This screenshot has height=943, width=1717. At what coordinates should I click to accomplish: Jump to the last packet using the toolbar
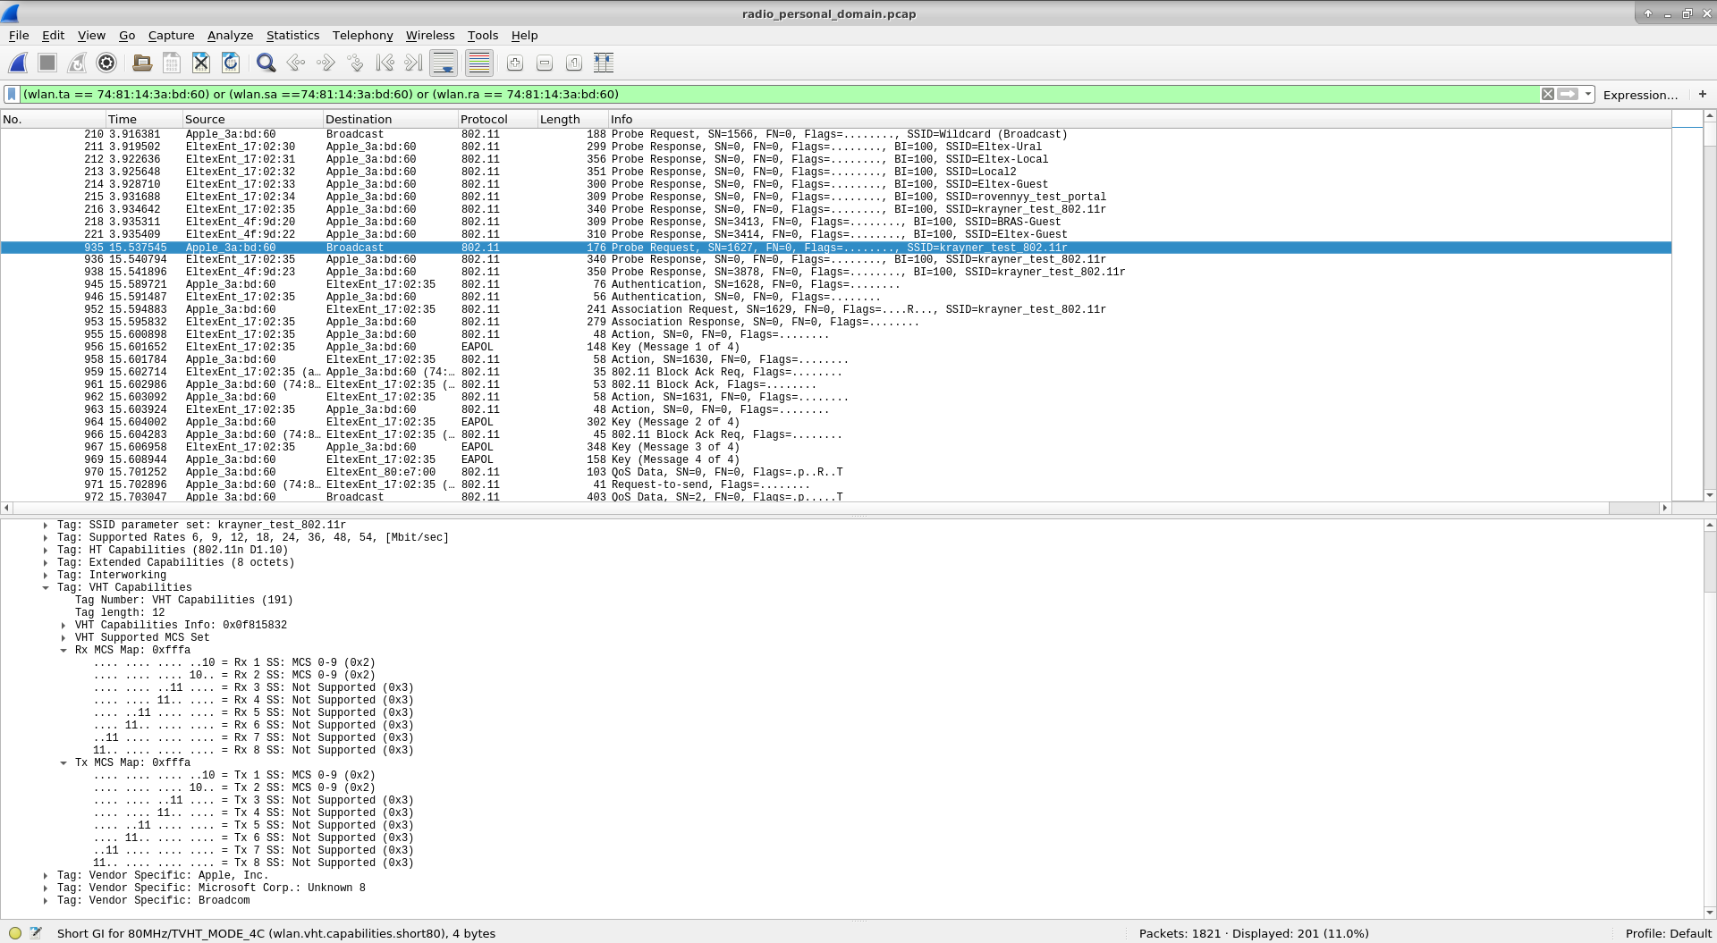(x=414, y=63)
